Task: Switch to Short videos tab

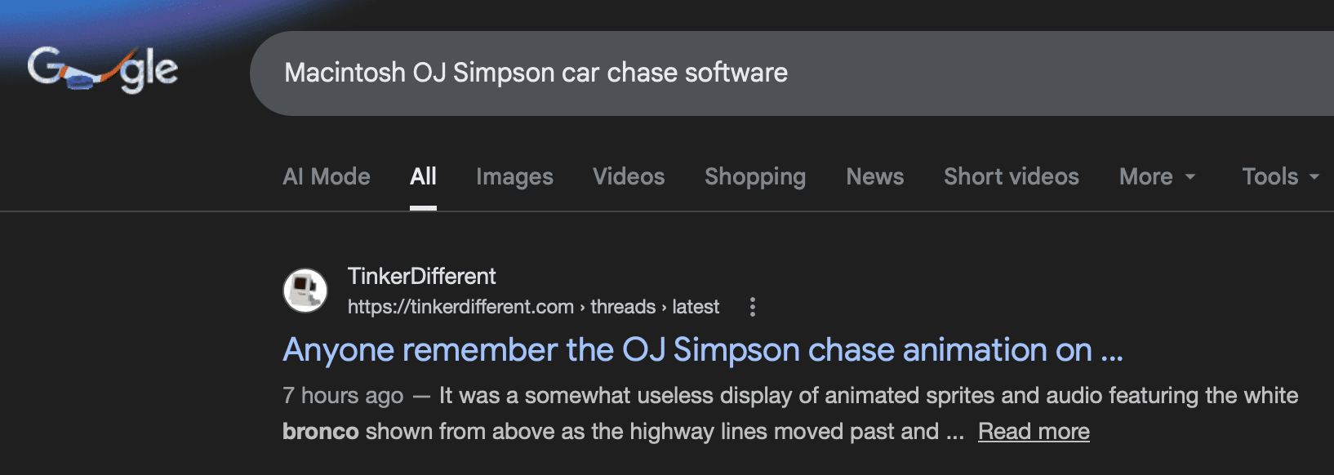Action: tap(1011, 176)
